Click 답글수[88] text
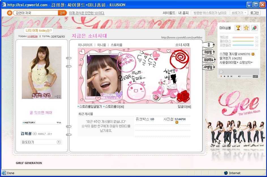 coord(184,107)
